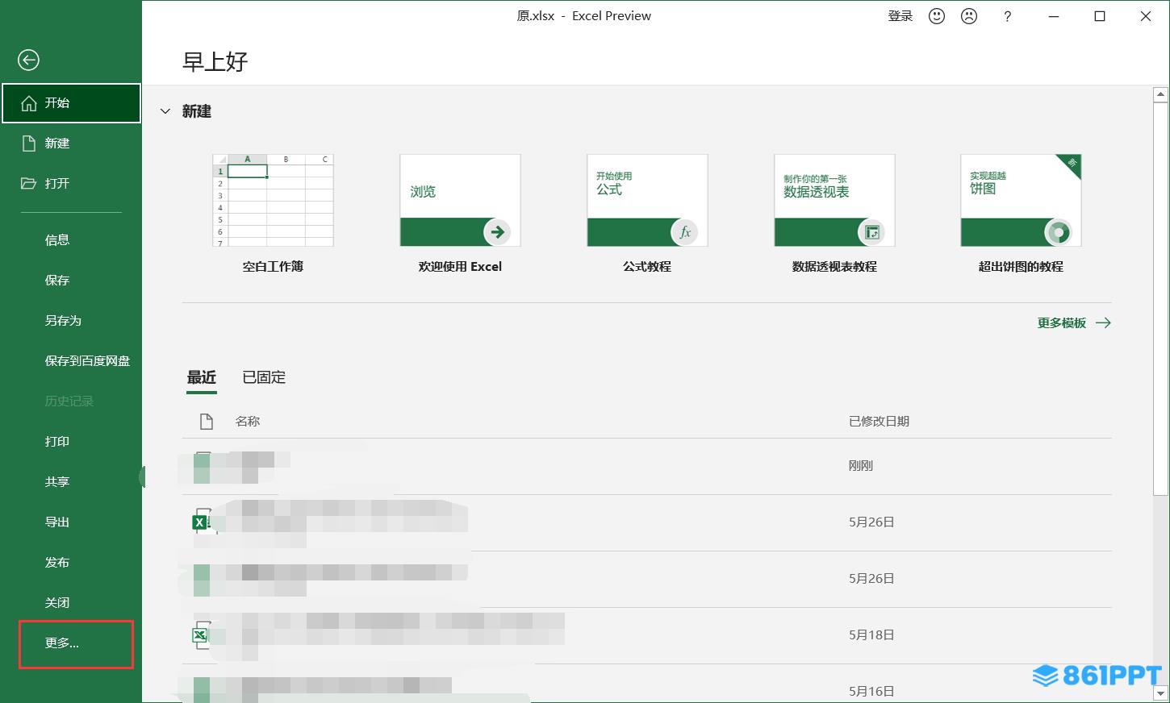This screenshot has height=703, width=1170.
Task: Open the 公式教程 template
Action: (x=647, y=214)
